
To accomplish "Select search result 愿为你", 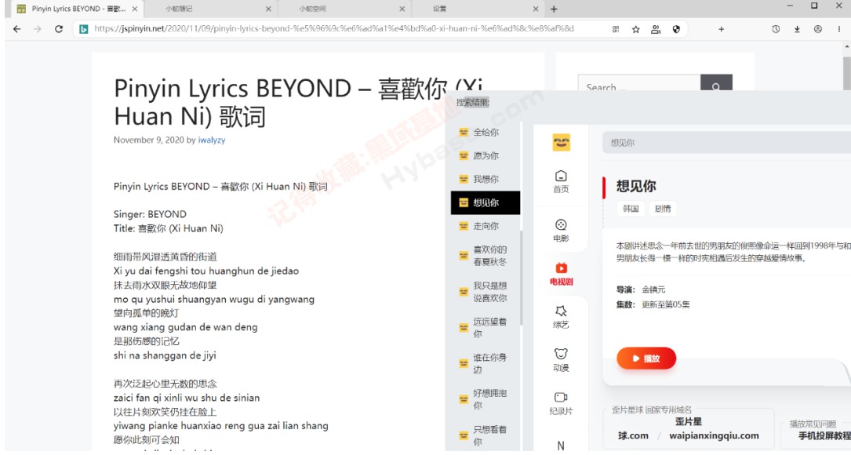I will (x=486, y=156).
